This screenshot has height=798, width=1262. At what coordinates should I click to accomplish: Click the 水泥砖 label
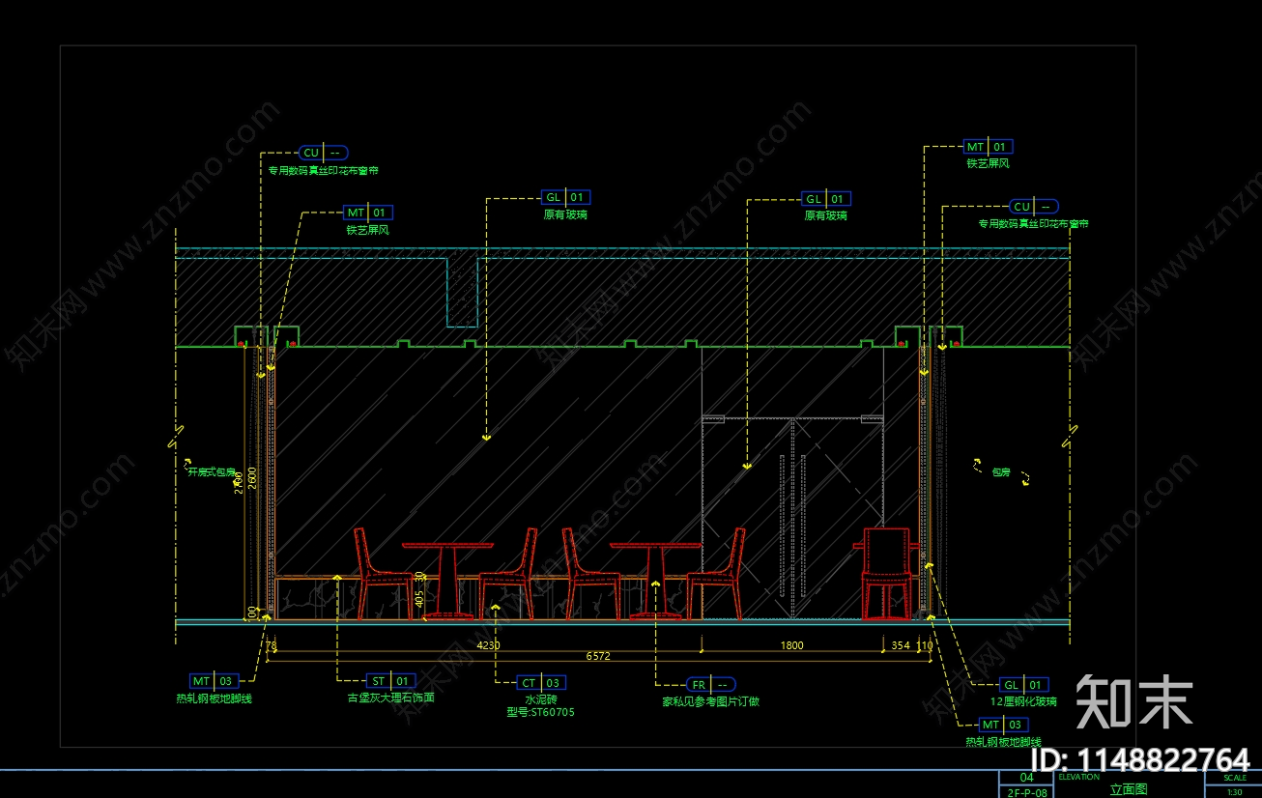pyautogui.click(x=541, y=699)
